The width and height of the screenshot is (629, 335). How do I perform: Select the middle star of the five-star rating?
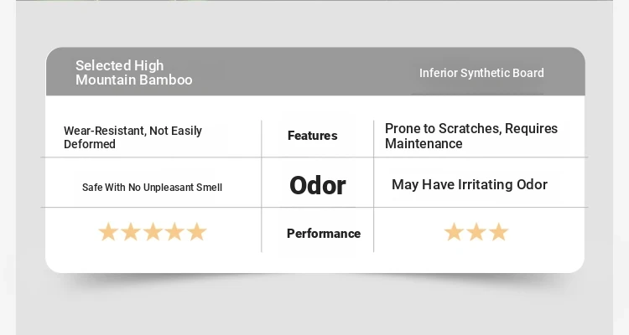coord(152,232)
